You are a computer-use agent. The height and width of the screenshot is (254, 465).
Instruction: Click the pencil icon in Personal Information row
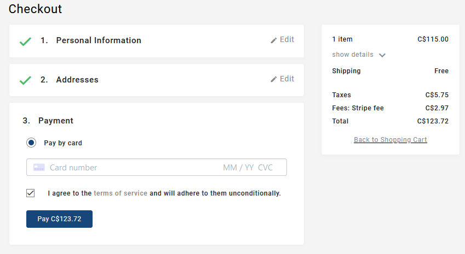tap(274, 40)
